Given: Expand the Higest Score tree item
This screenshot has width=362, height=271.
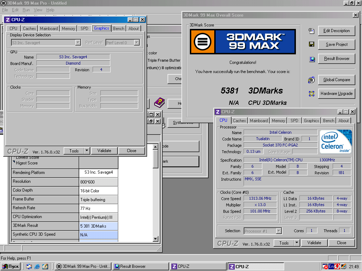Looking at the screenshot, I should coord(14,162).
